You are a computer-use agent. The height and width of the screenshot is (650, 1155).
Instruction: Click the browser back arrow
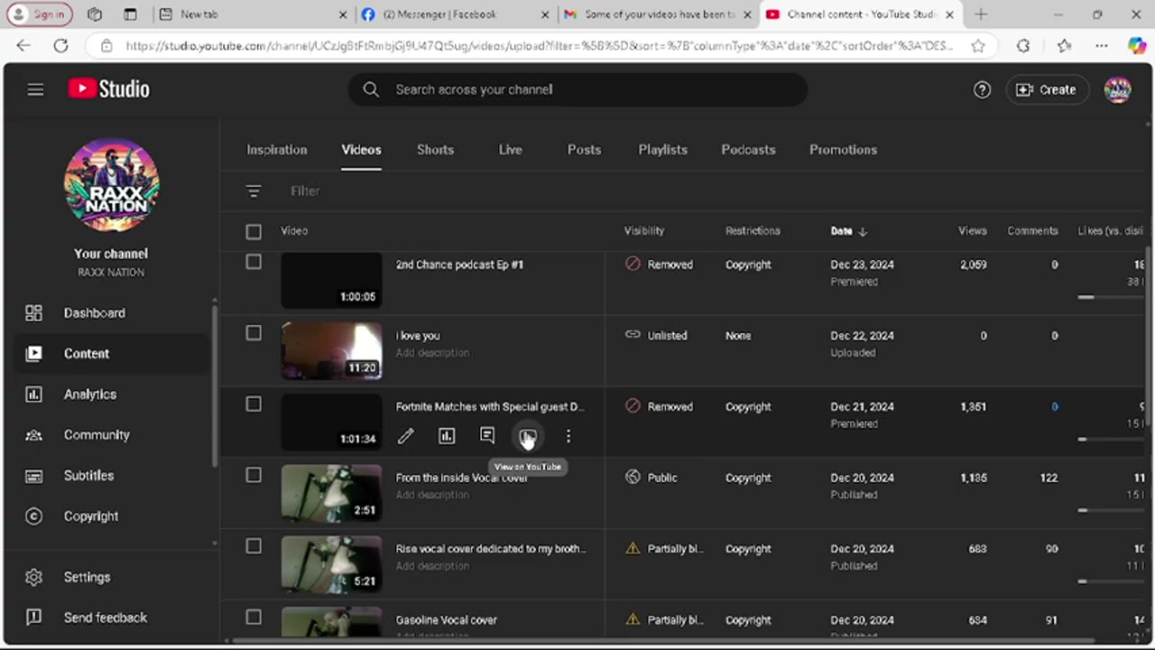coord(23,45)
